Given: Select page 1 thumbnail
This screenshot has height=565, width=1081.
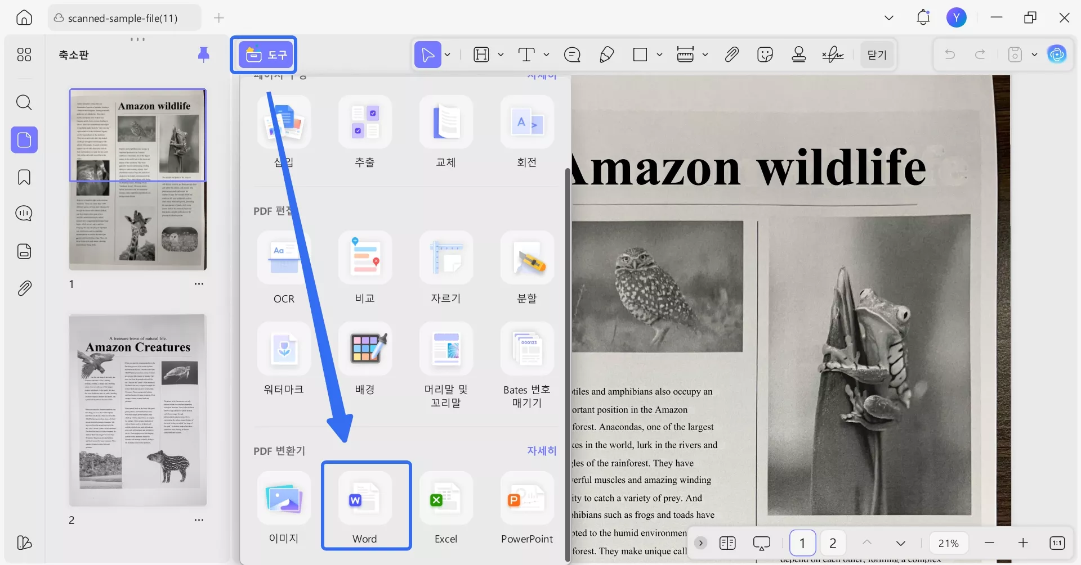Looking at the screenshot, I should [x=138, y=179].
